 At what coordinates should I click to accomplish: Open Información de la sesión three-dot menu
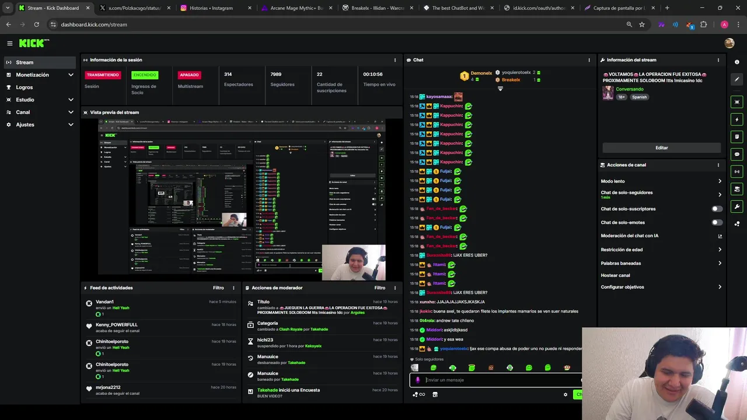click(x=396, y=60)
